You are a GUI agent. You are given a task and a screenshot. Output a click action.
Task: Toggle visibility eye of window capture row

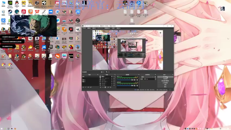coord(112,82)
